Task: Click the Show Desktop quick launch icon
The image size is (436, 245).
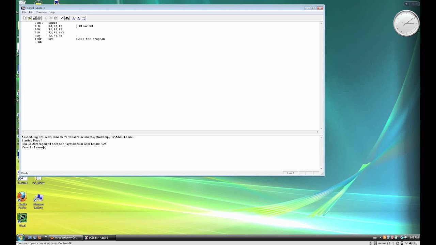Action: click(x=30, y=238)
